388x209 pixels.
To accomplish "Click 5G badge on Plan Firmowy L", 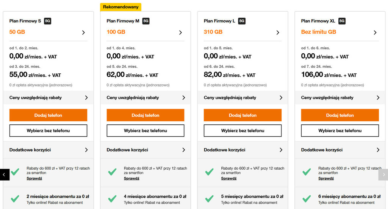I will (x=242, y=21).
